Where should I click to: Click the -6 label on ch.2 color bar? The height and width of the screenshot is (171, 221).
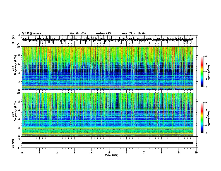click(206, 125)
